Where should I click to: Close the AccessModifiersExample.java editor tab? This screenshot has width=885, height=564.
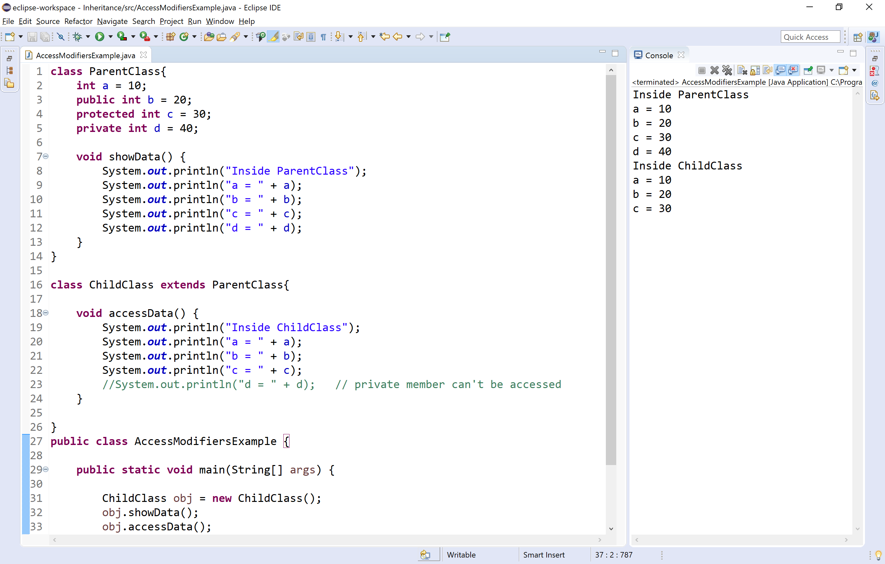click(x=143, y=55)
